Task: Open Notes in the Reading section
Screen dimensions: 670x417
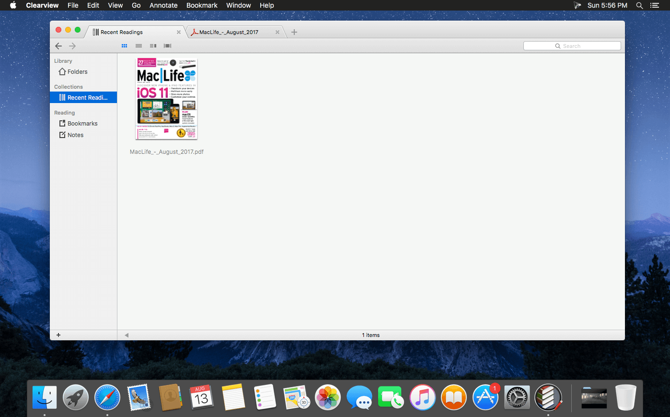Action: [75, 135]
